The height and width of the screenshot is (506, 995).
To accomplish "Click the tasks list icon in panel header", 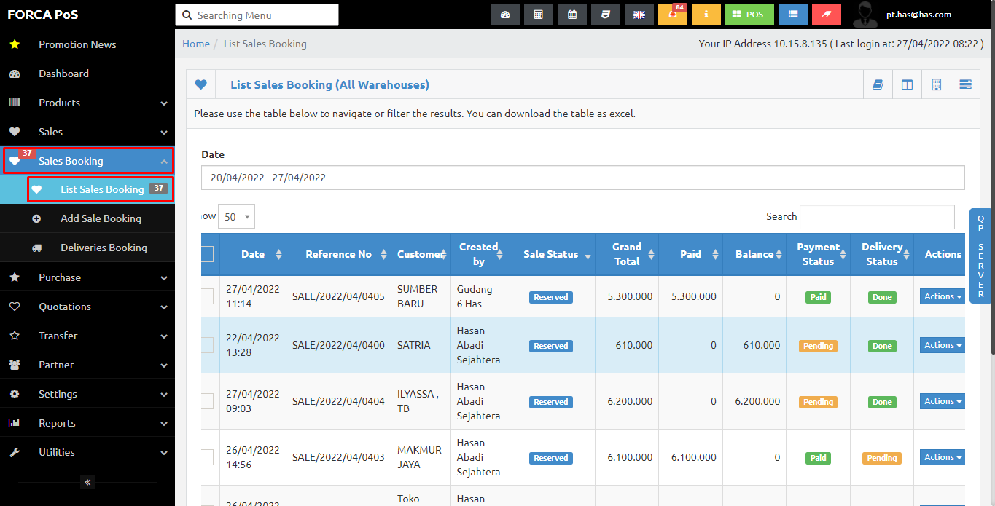I will coord(965,84).
